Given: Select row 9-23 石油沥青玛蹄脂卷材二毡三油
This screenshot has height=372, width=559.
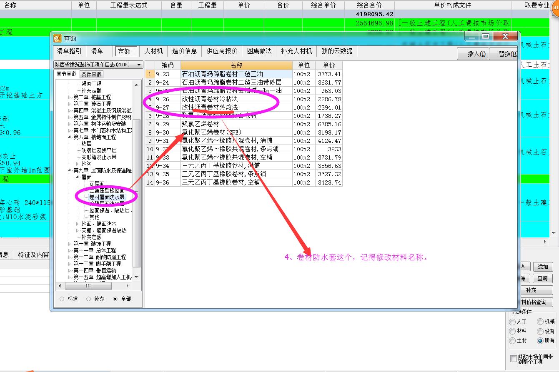Looking at the screenshot, I should tap(244, 74).
